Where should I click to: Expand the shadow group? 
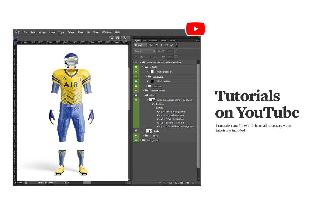coord(143,136)
